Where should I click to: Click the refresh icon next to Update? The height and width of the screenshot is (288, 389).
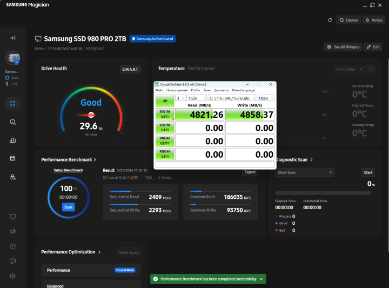330,20
